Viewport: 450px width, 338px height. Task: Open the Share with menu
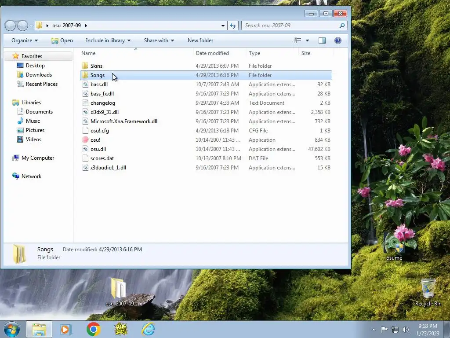click(x=159, y=40)
